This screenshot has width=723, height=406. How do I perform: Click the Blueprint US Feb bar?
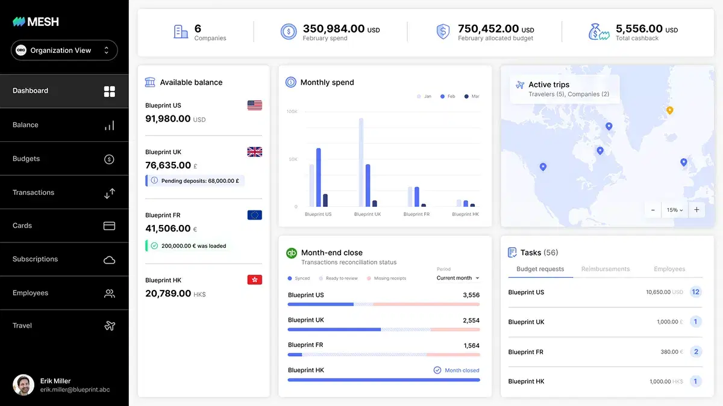pos(319,177)
